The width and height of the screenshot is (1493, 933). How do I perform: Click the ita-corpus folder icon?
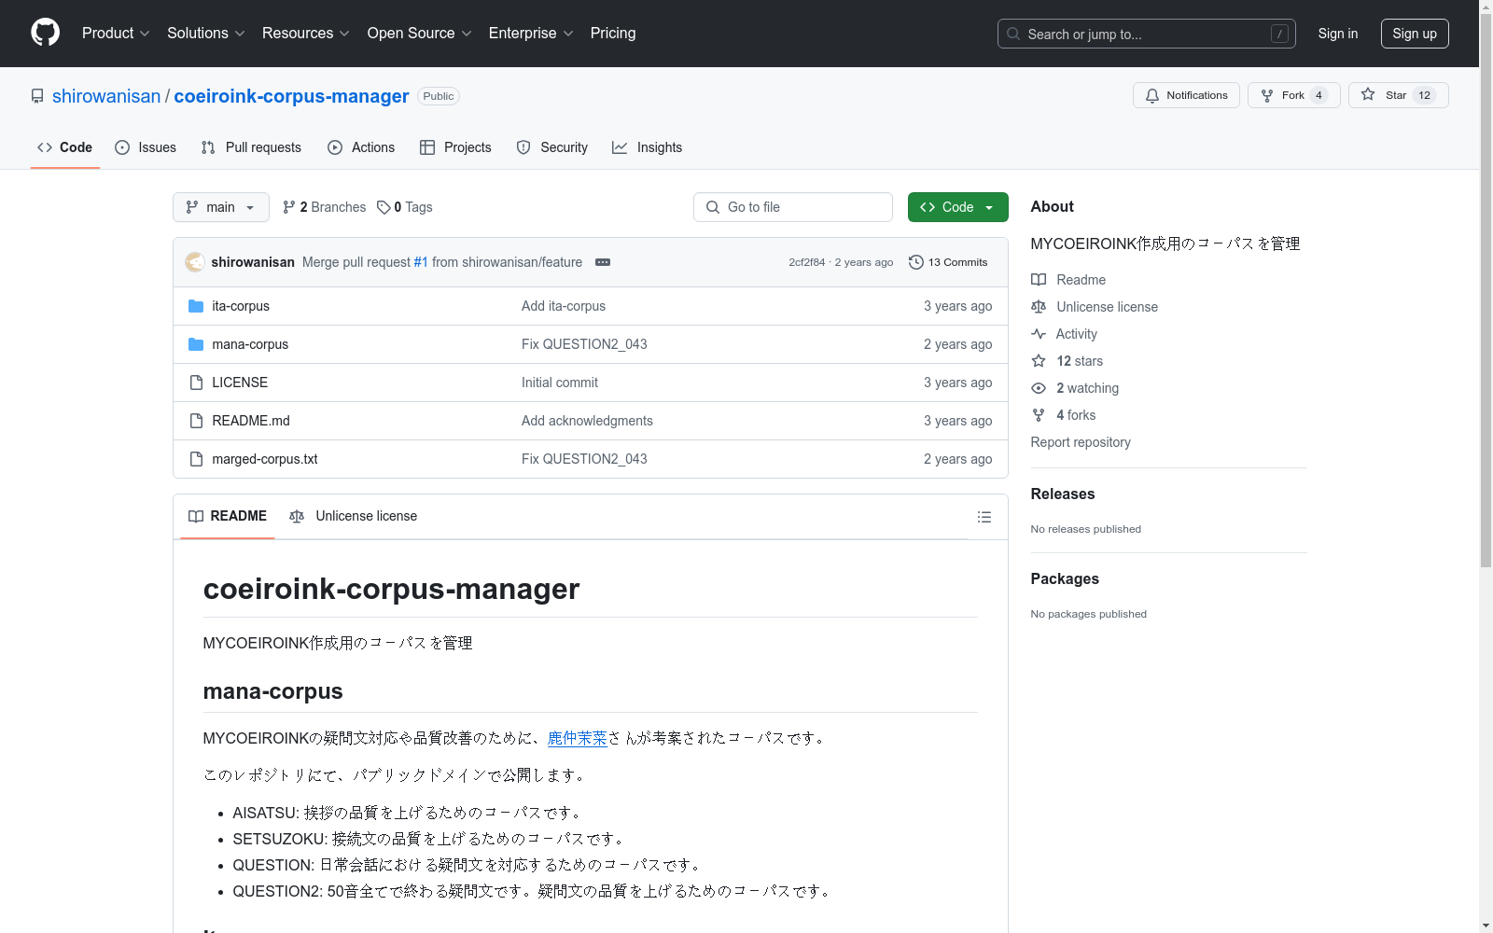tap(196, 306)
